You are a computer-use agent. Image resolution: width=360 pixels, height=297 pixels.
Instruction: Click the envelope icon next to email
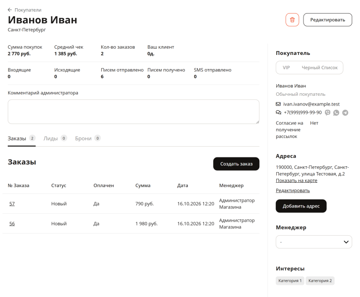click(278, 104)
